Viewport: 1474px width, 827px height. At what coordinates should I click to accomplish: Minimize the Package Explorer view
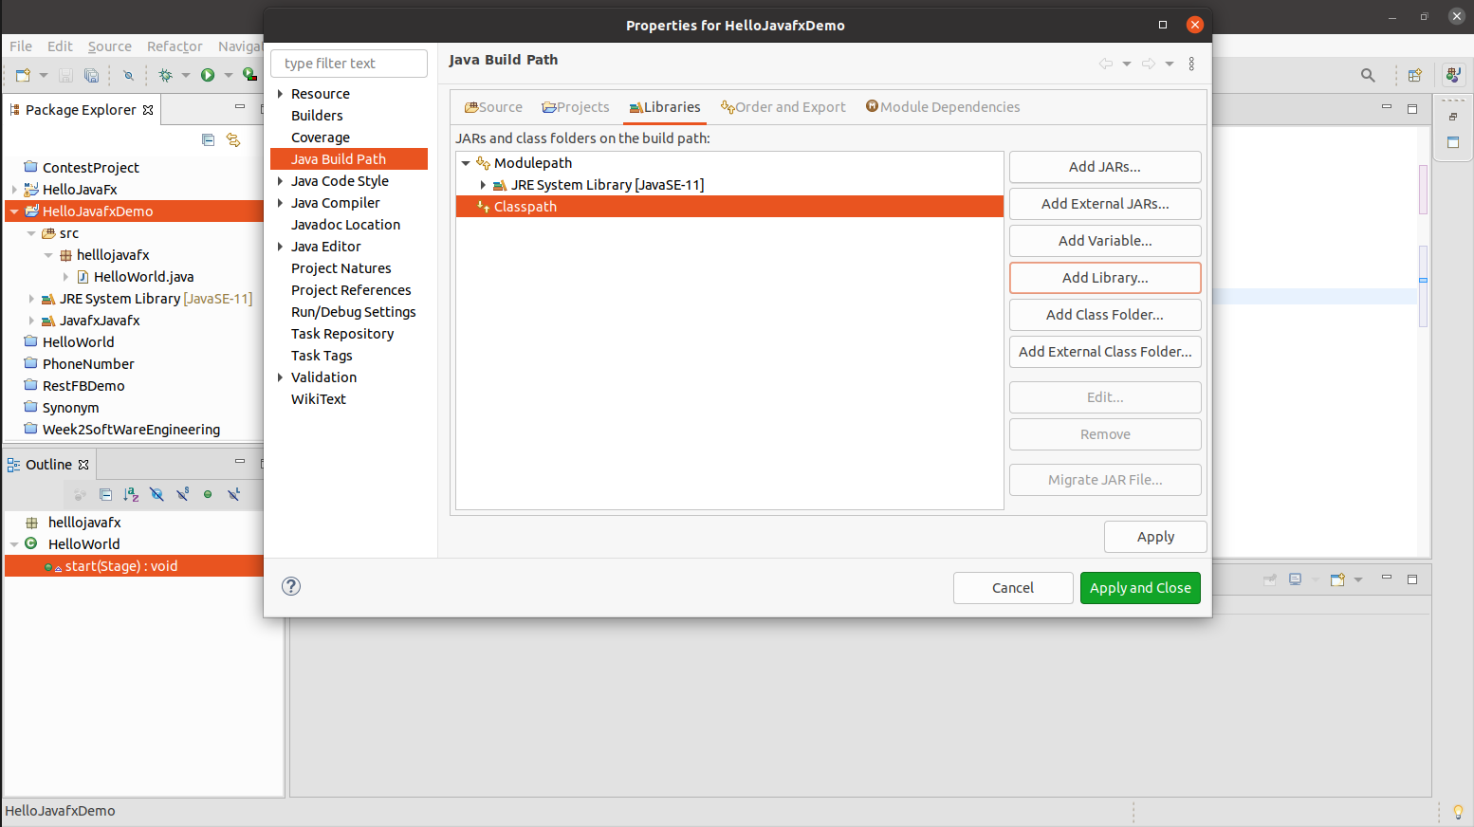point(240,107)
